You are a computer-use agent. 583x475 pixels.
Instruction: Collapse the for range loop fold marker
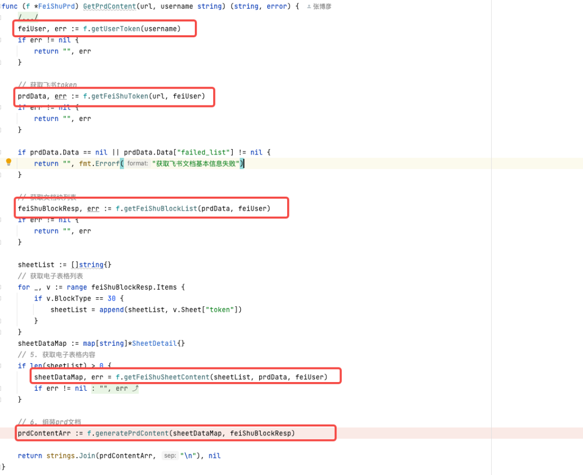click(x=1, y=287)
